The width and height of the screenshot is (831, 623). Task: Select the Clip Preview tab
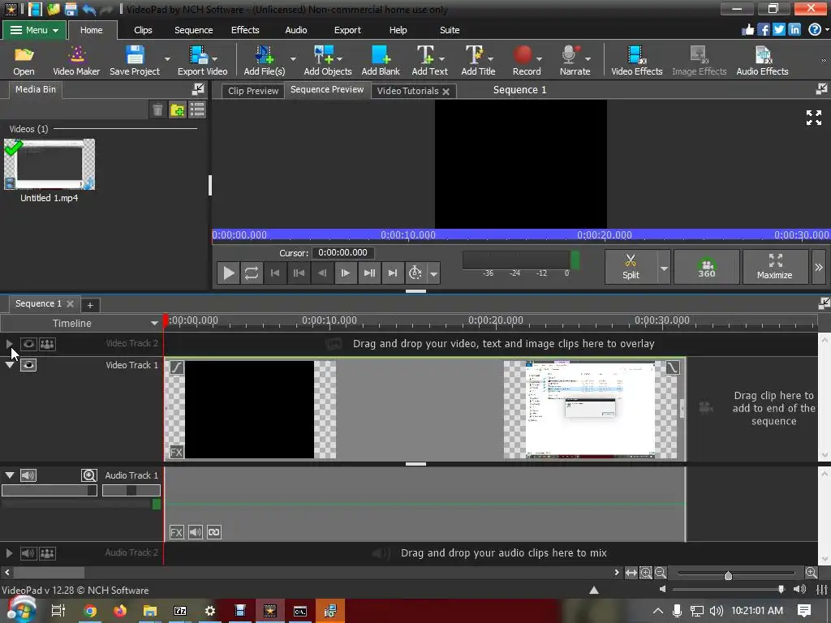253,91
